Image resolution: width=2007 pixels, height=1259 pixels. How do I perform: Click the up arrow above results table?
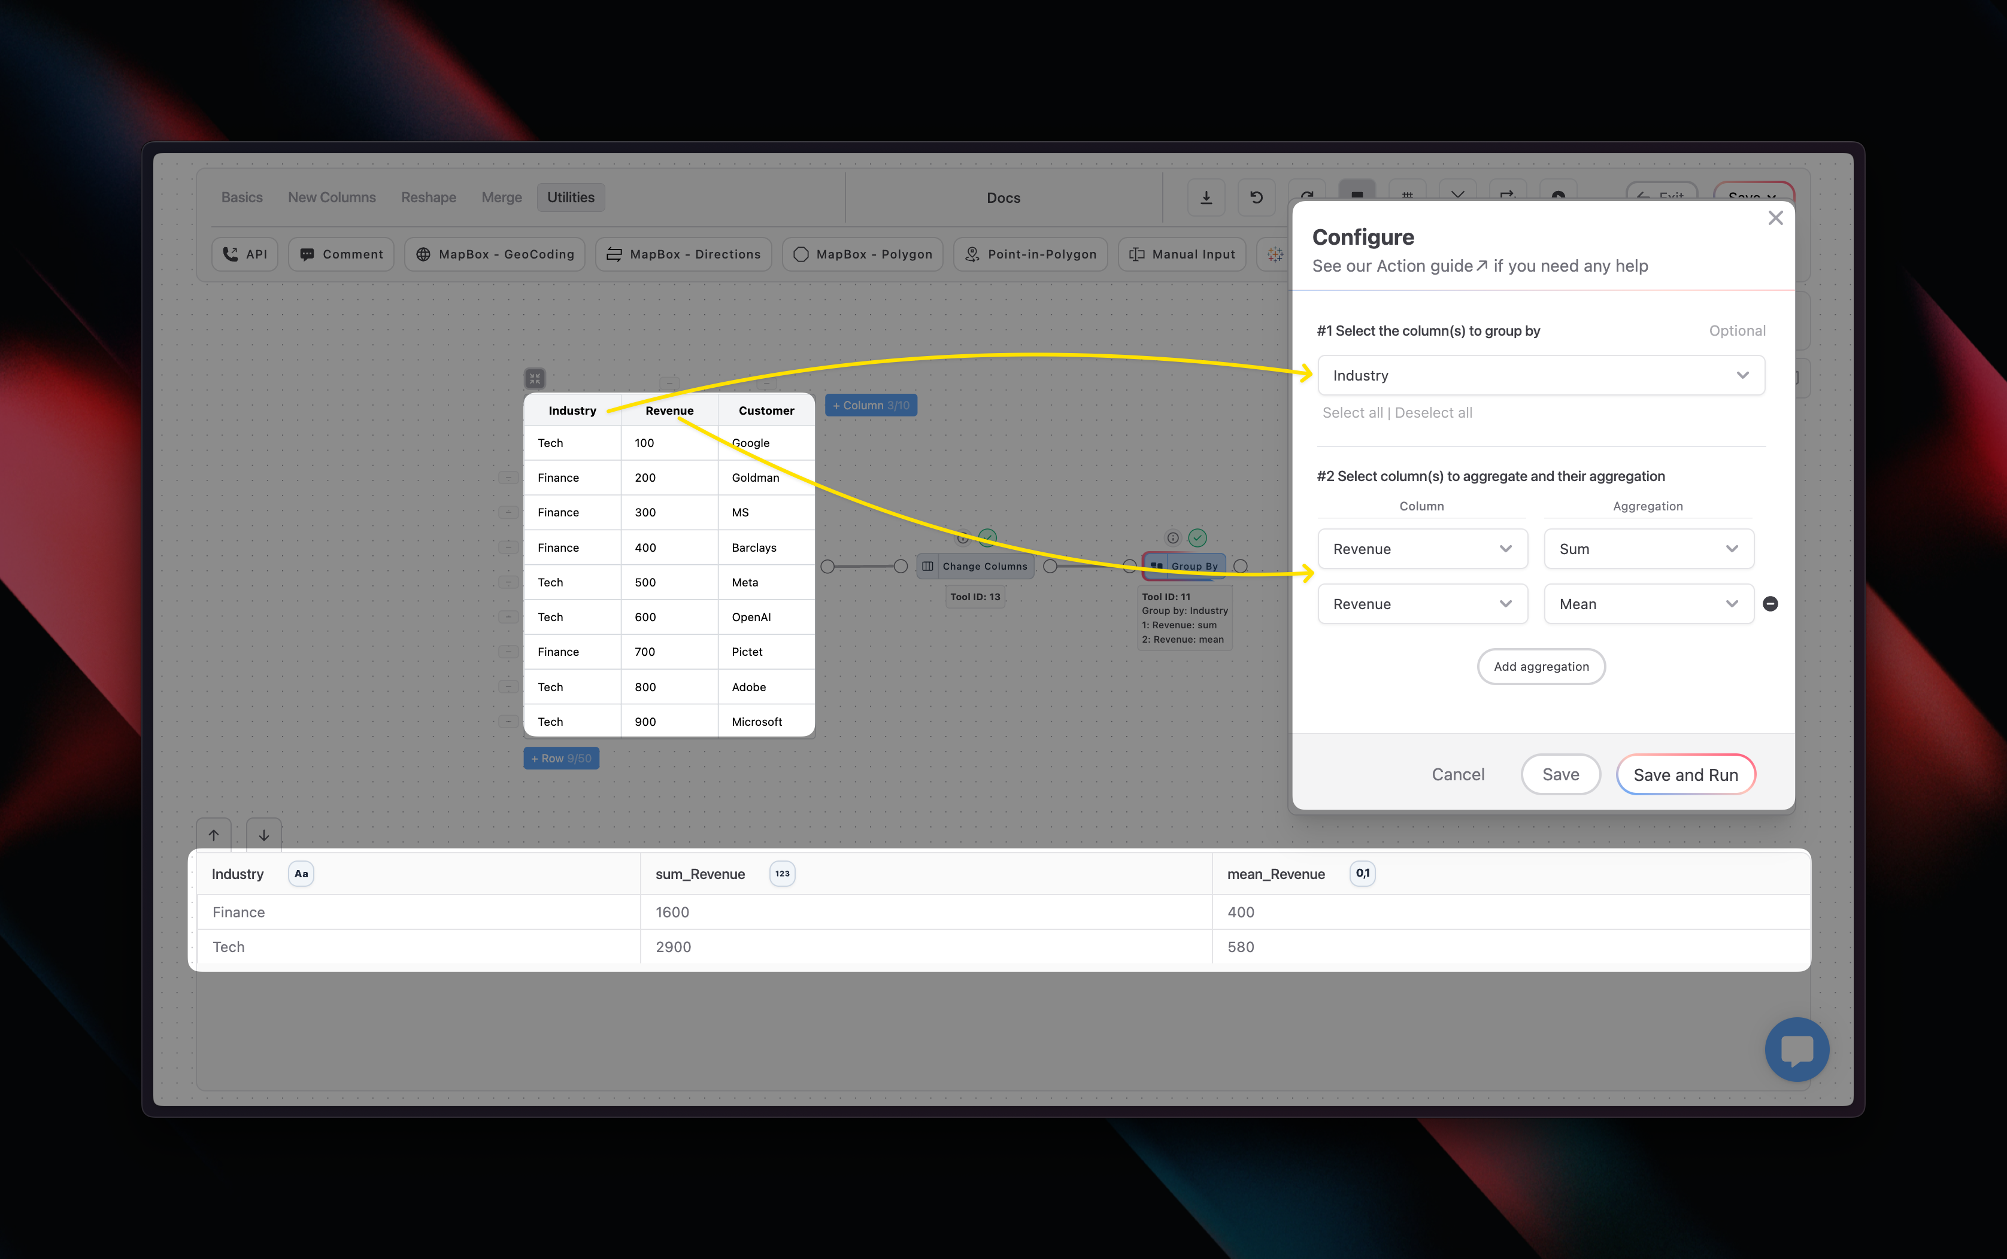coord(214,835)
